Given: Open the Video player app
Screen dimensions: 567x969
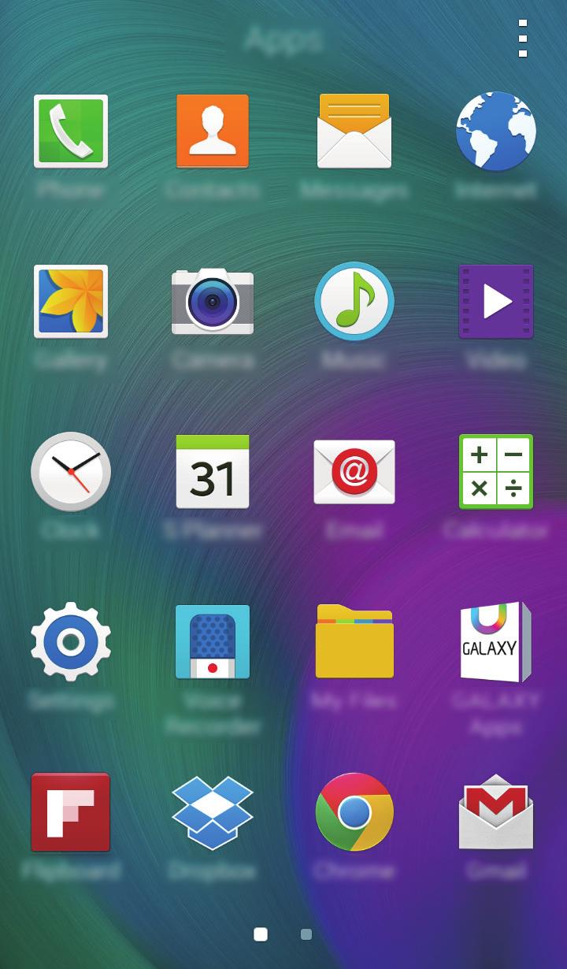Looking at the screenshot, I should 496,301.
